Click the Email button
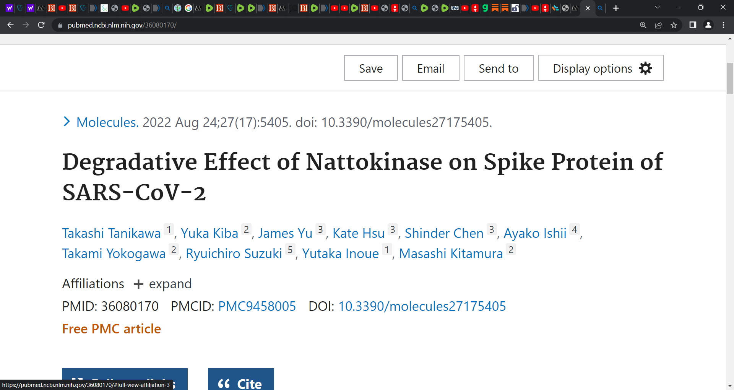 tap(430, 68)
